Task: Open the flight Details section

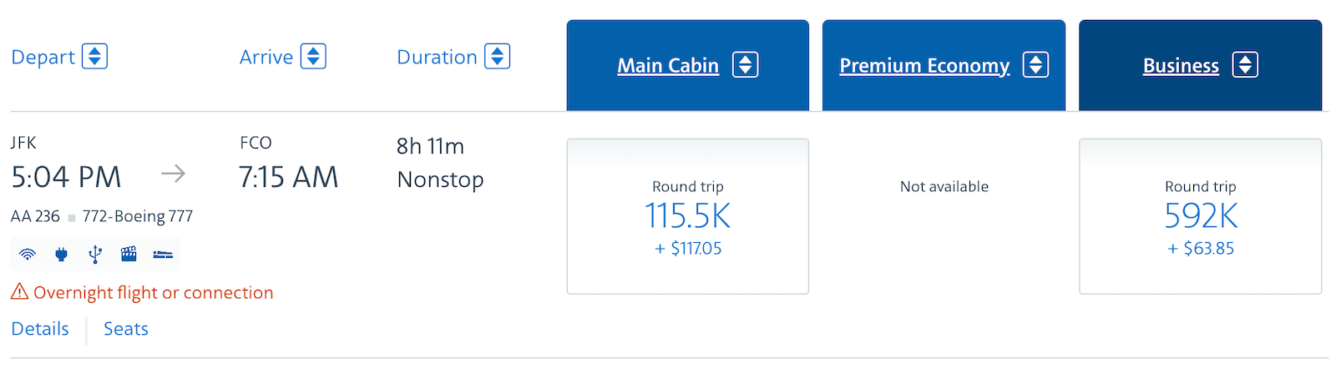Action: 40,329
